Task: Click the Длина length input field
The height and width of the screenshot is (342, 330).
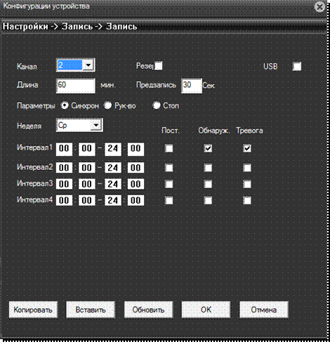Action: tap(76, 86)
